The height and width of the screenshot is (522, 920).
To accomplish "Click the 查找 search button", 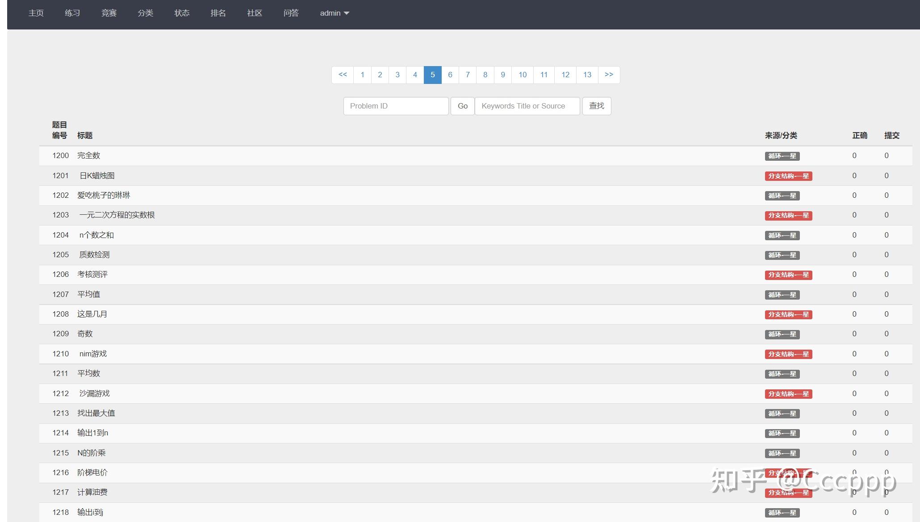I will (596, 106).
